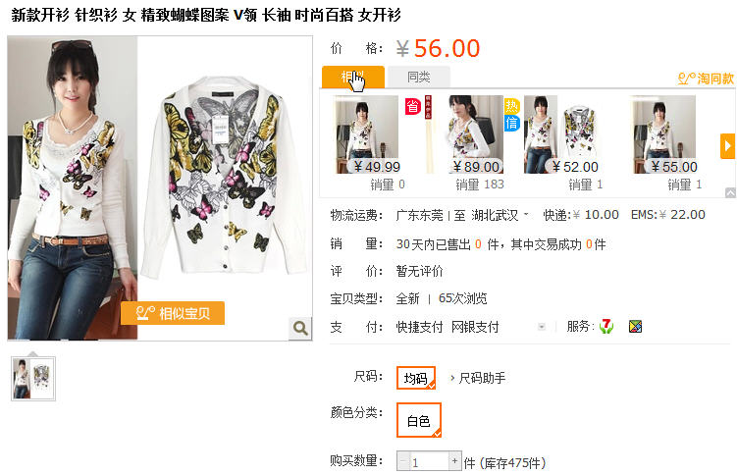Click the magnifier zoom icon on product image
737x475 pixels.
coord(300,328)
